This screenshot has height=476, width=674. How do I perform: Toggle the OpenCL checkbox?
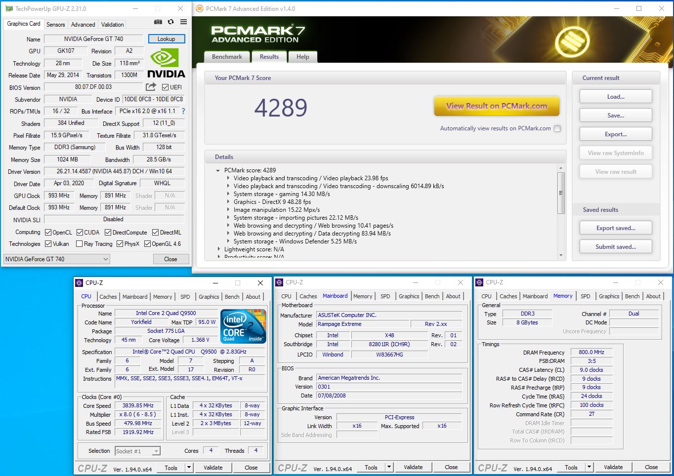point(48,233)
